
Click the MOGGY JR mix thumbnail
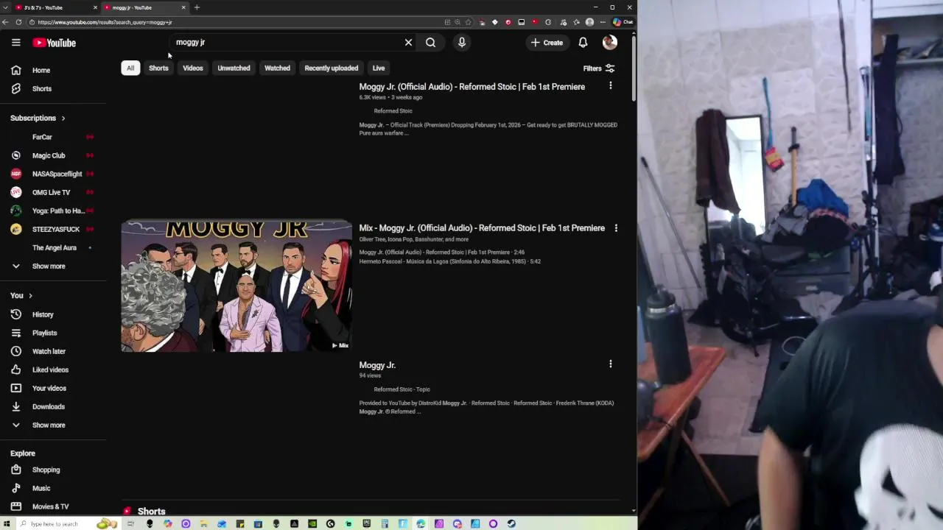pyautogui.click(x=236, y=286)
